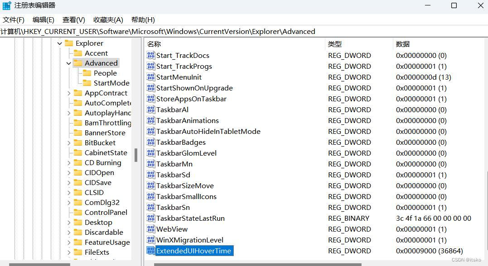
Task: Click the registry path address bar
Action: click(244, 31)
